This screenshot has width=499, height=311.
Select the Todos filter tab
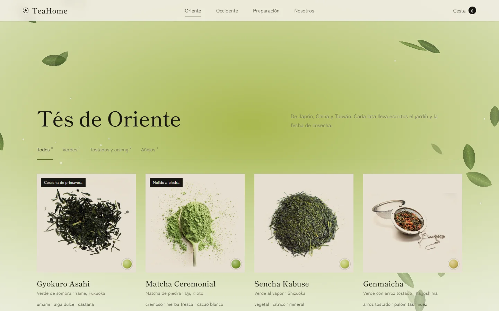[x=45, y=150]
